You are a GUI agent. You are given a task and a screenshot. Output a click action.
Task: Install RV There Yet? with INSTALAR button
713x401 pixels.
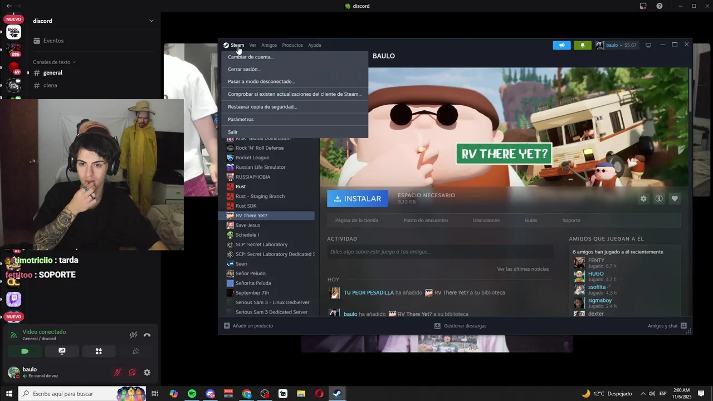click(x=358, y=199)
